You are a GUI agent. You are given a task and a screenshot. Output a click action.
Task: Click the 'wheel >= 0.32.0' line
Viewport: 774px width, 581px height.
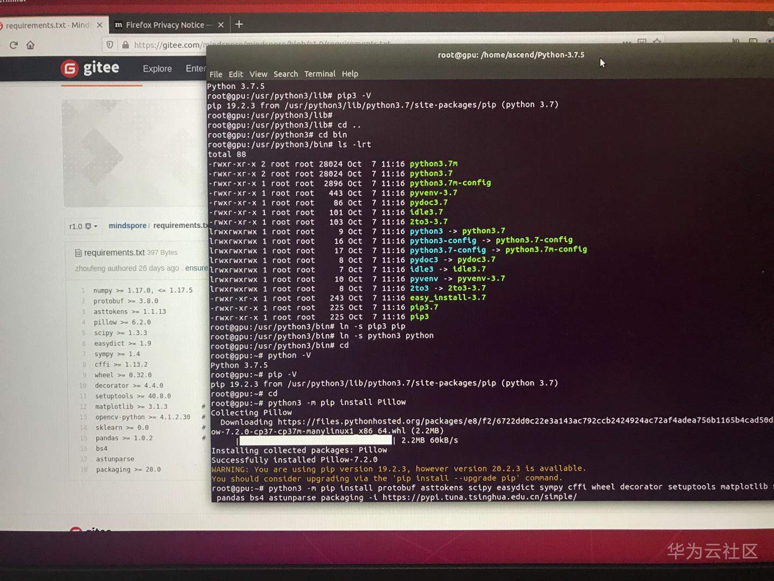coord(123,375)
